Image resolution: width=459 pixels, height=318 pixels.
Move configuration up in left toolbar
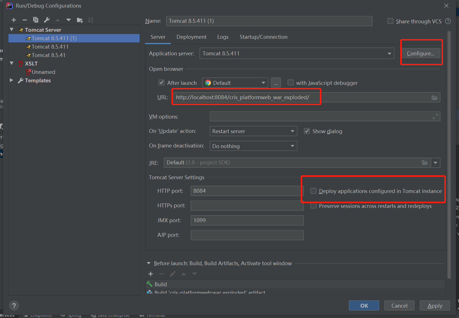click(x=58, y=20)
